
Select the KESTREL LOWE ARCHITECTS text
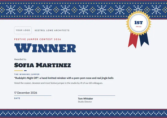click(x=52, y=30)
